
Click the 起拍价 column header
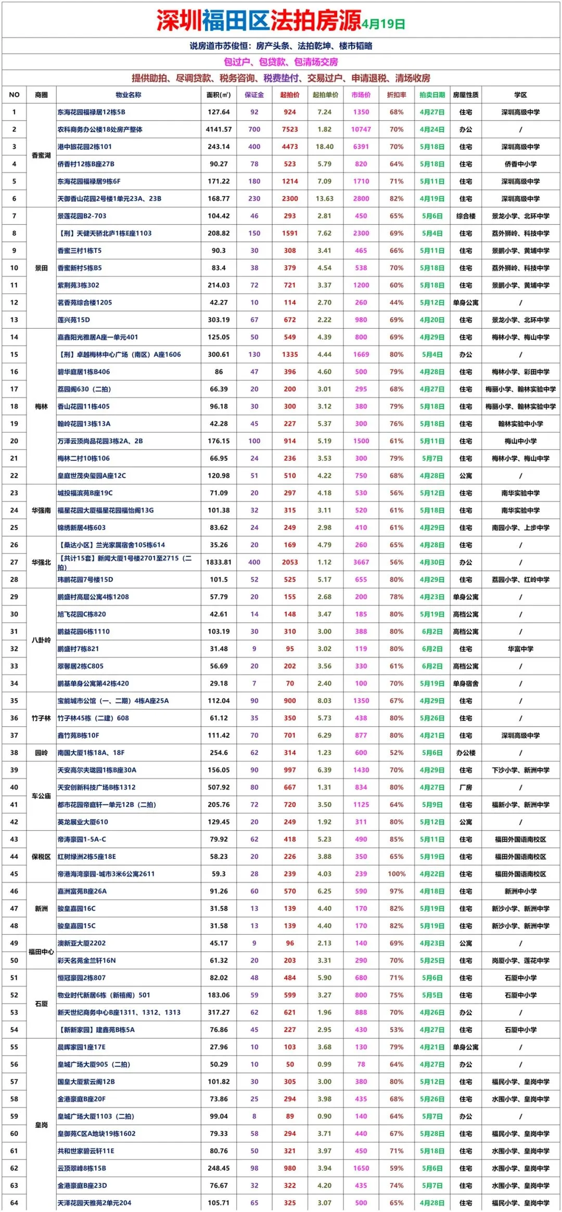[290, 95]
